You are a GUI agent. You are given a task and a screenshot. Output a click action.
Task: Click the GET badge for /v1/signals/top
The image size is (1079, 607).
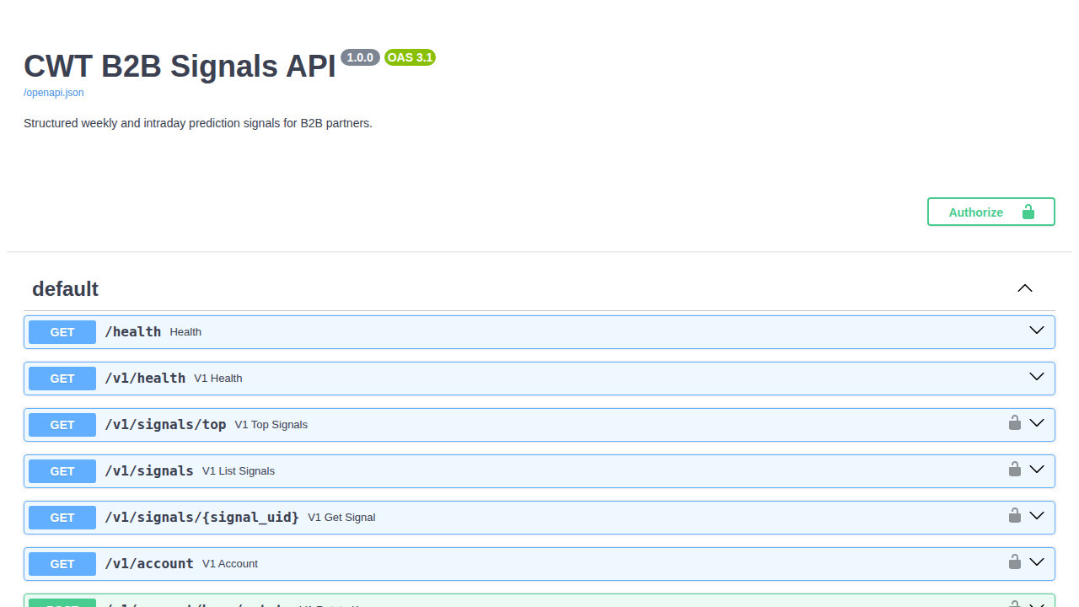pyautogui.click(x=62, y=425)
